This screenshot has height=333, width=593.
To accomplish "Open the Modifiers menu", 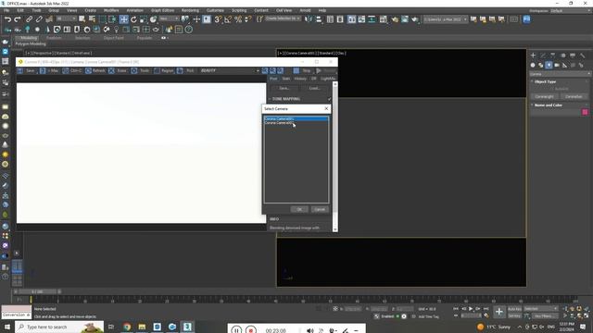I will pyautogui.click(x=111, y=10).
